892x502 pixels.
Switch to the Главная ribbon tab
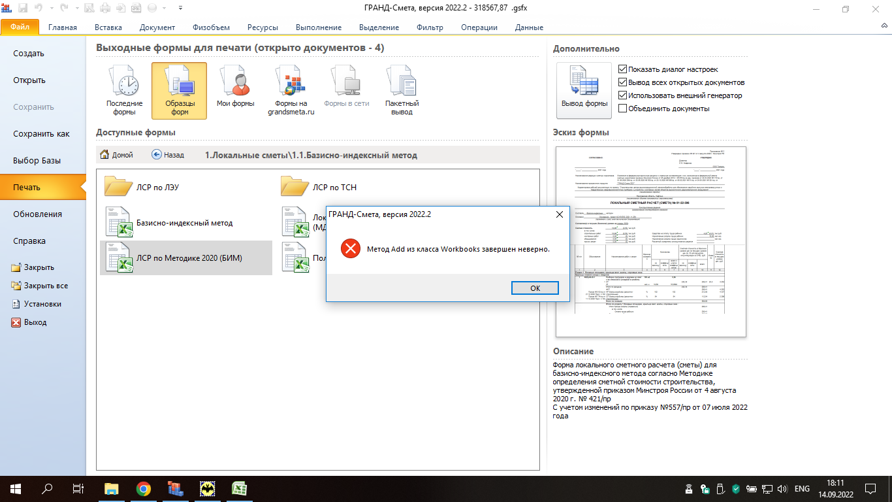coord(63,27)
